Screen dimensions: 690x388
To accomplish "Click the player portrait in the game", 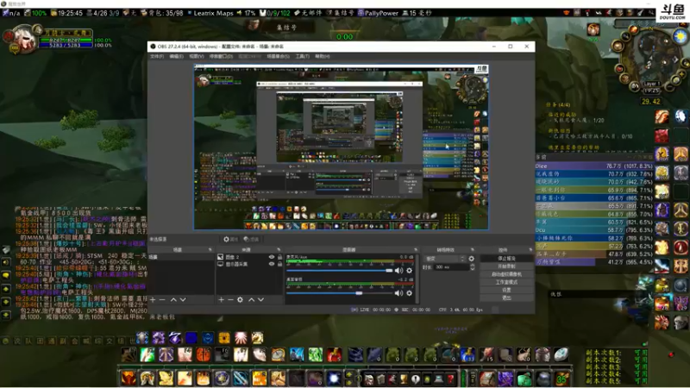I will pyautogui.click(x=23, y=41).
